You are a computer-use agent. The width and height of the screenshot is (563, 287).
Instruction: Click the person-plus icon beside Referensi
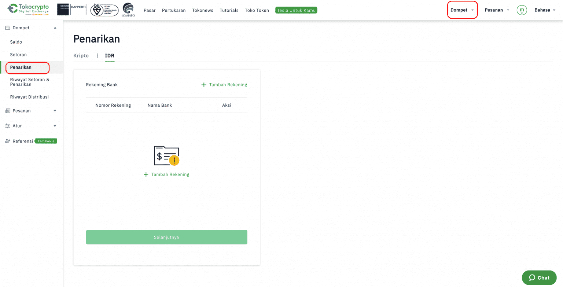(x=8, y=141)
